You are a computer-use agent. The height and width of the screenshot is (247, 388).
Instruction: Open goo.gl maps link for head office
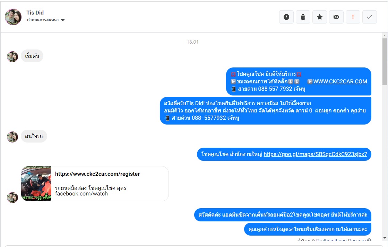click(x=315, y=154)
